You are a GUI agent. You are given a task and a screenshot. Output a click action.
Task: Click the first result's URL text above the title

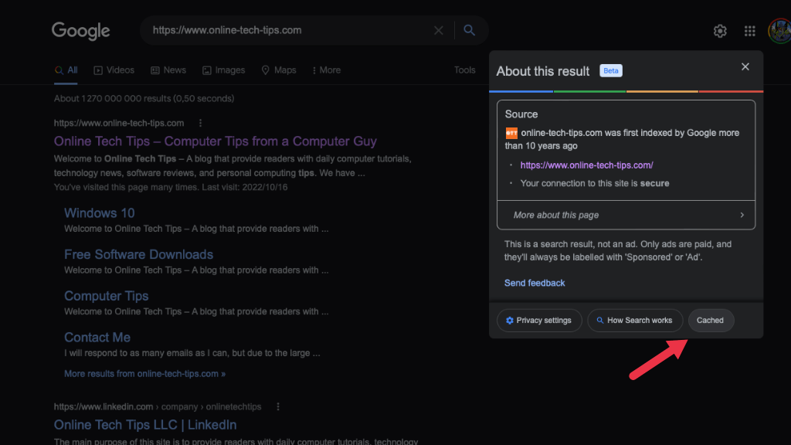pos(119,123)
